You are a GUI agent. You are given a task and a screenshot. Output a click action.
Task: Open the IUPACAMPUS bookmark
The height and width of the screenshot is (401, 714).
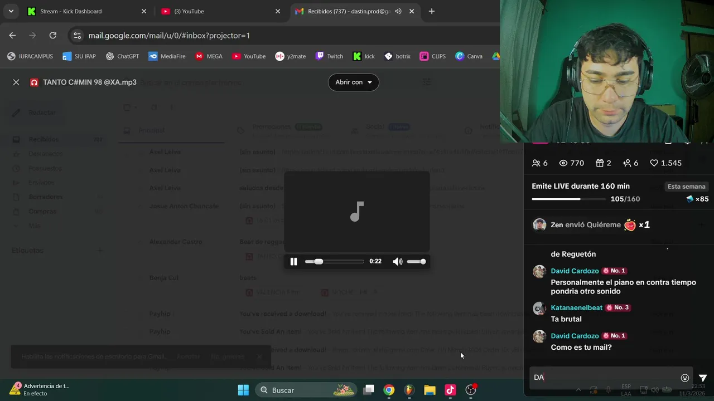tap(30, 56)
